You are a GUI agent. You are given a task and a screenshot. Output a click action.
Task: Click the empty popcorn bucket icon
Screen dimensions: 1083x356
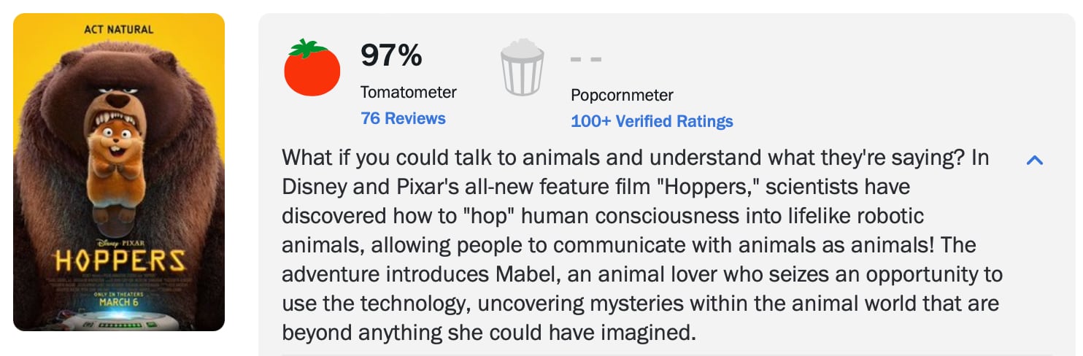[522, 69]
